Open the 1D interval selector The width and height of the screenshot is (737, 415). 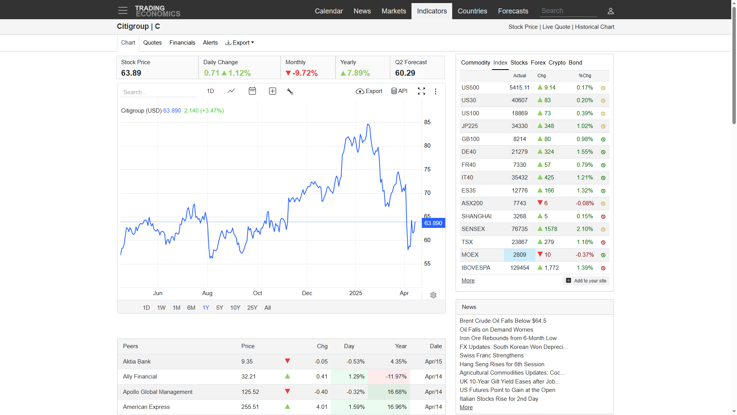pos(210,91)
